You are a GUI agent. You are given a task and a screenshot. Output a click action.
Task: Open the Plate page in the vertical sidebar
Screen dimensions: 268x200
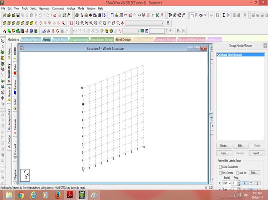coord(15,68)
